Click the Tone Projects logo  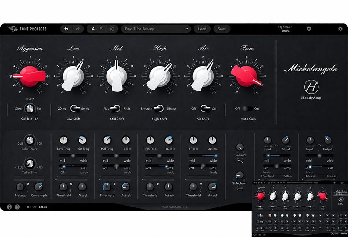[27, 29]
